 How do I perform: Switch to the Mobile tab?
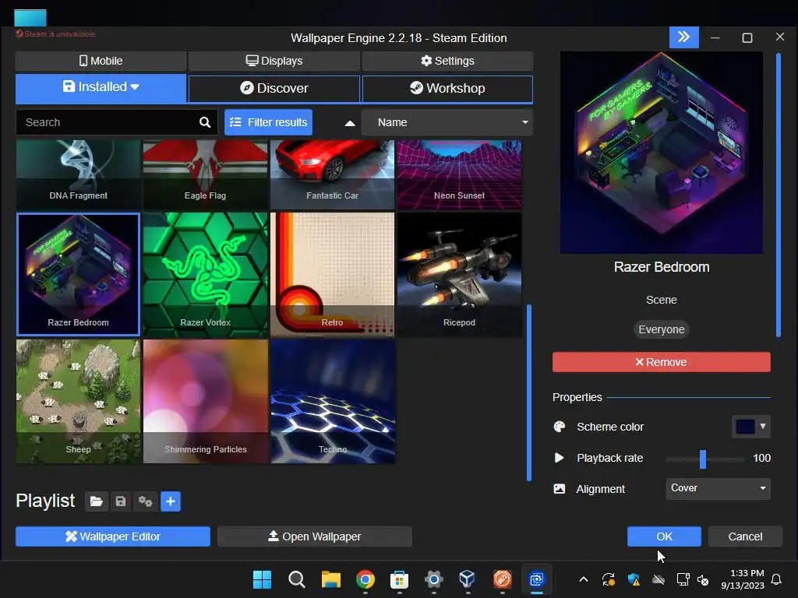tap(101, 61)
